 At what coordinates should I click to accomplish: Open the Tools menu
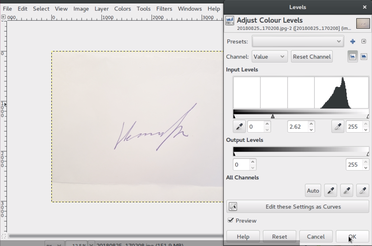[x=144, y=9]
